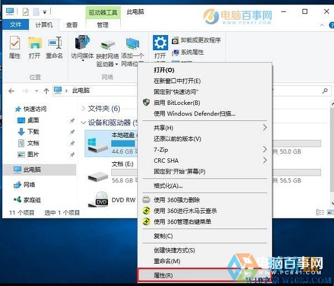Click the 驱动器工具 contextual tab header
This screenshot has height=286, width=334.
(x=103, y=13)
